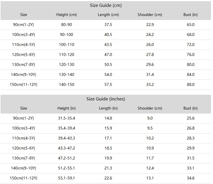Click the 37.5 length value
Image resolution: width=213 pixels, height=184 pixels.
pyautogui.click(x=108, y=25)
